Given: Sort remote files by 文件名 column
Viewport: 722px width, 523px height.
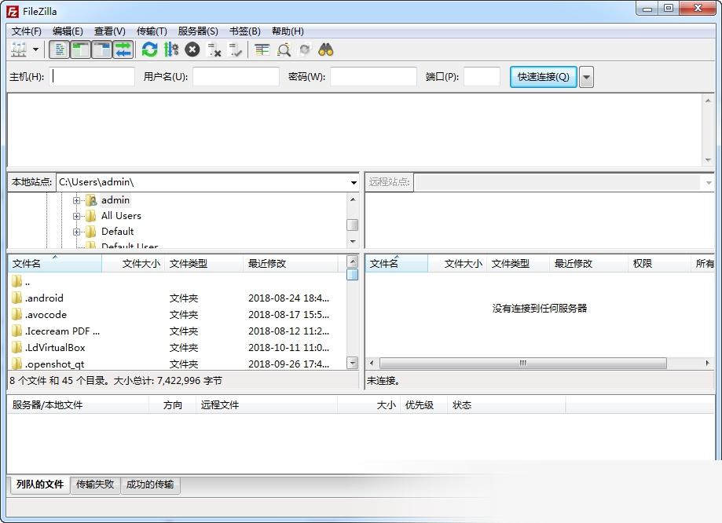Looking at the screenshot, I should (x=397, y=263).
